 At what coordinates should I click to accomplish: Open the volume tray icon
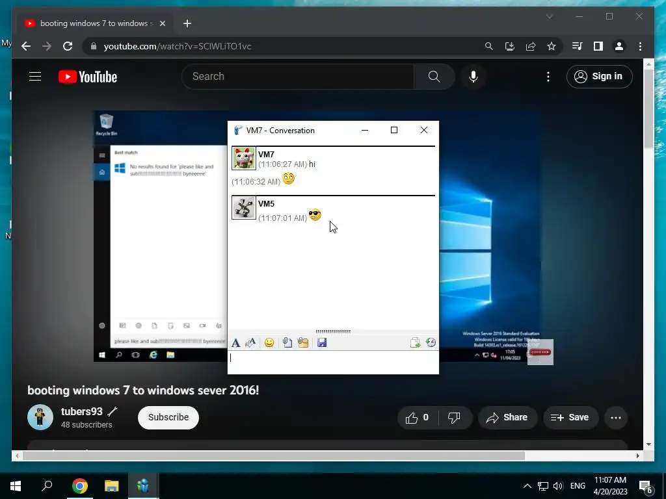[558, 486]
